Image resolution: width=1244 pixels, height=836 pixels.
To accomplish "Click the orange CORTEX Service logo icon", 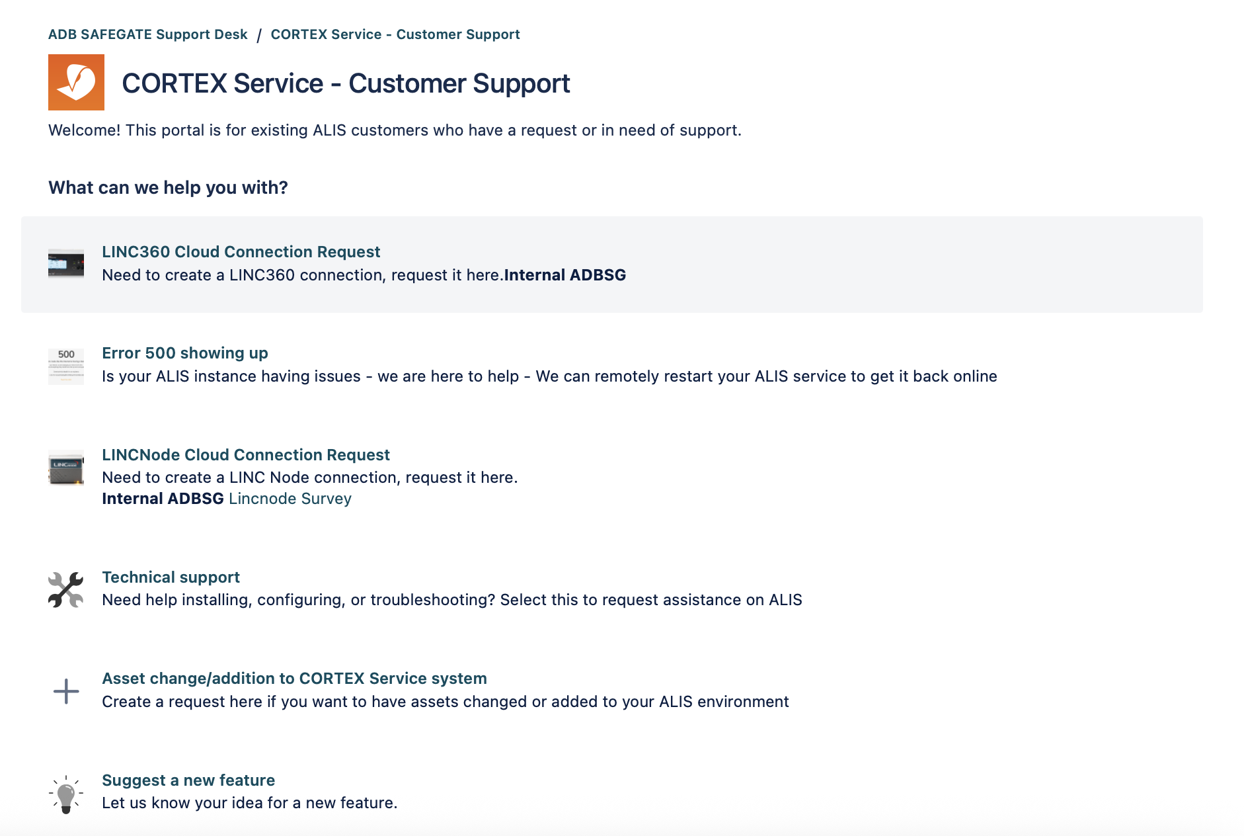I will tap(76, 83).
